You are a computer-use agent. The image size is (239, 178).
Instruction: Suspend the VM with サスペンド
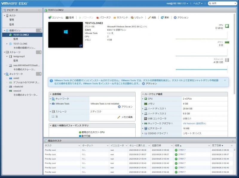[x=121, y=18]
